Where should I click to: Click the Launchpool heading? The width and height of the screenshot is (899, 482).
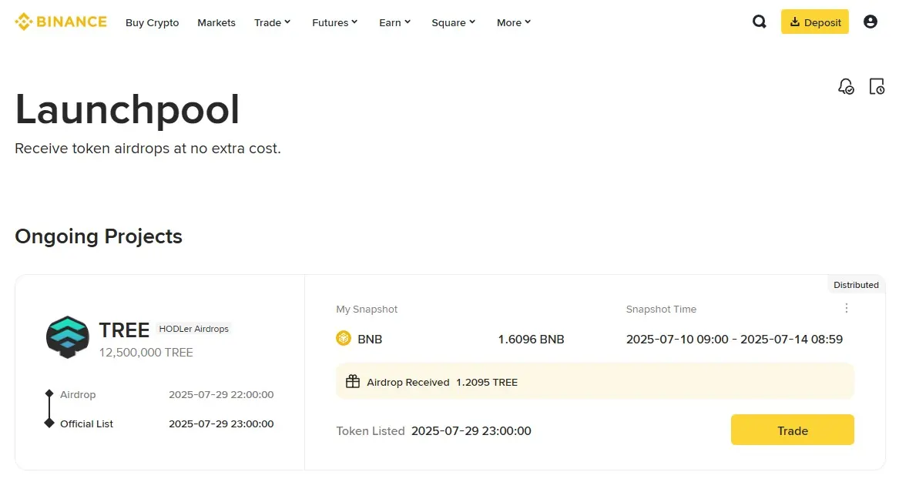pos(126,109)
